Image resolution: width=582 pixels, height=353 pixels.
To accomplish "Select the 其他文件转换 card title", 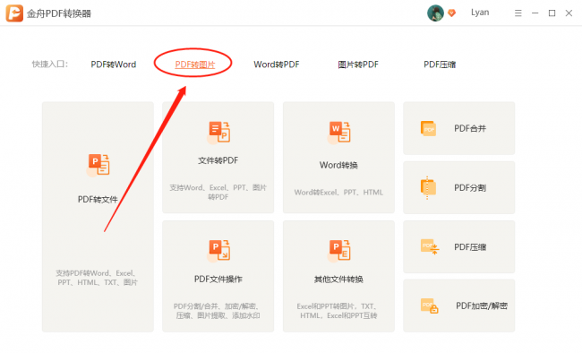I will [338, 279].
